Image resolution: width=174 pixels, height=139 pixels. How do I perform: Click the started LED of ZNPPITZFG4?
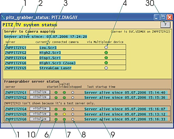56,109
